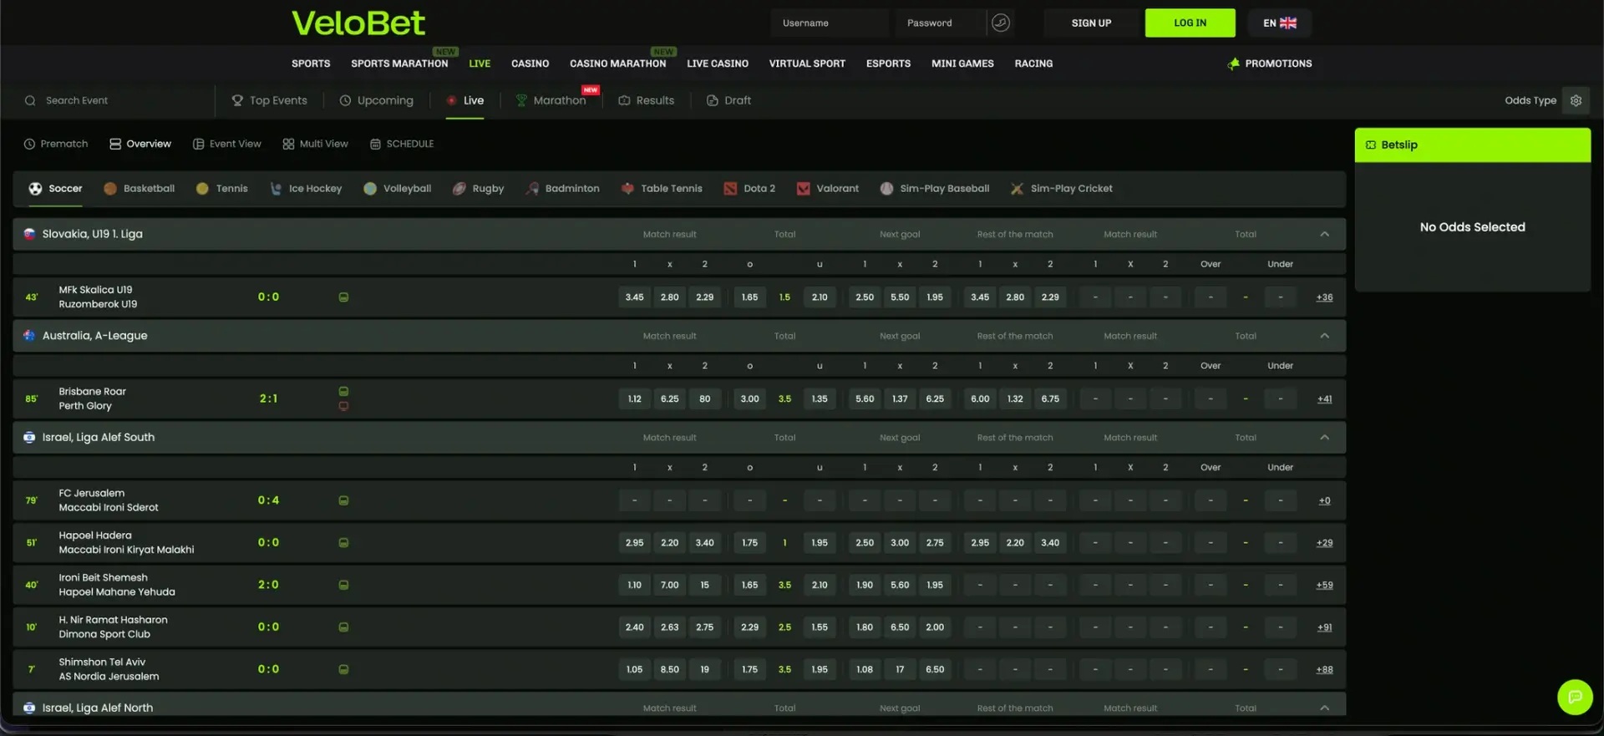1604x736 pixels.
Task: Open the Results tab
Action: [646, 100]
